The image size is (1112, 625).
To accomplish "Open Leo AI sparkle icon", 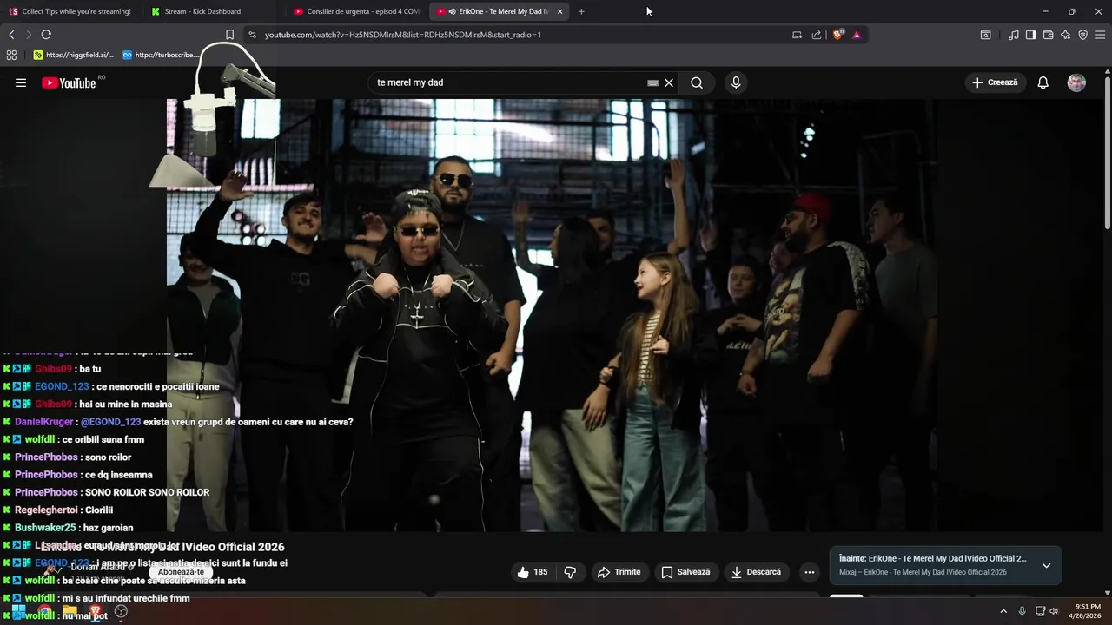I will point(1065,35).
